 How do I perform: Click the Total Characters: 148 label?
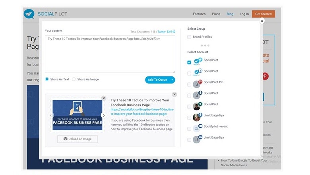tap(143, 32)
